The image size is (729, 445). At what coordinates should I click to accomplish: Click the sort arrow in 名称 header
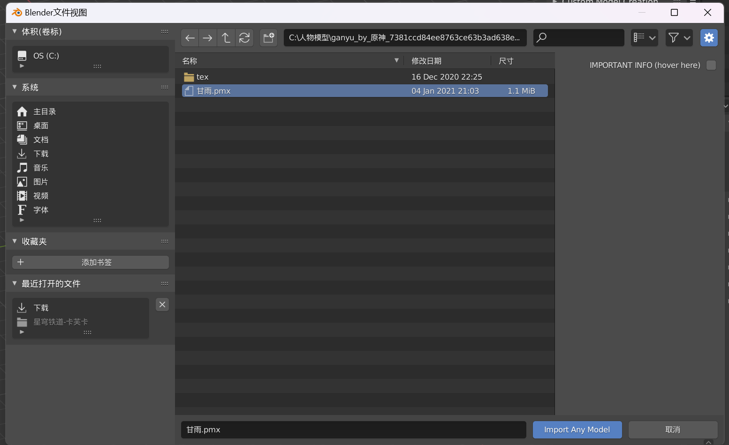pyautogui.click(x=396, y=60)
